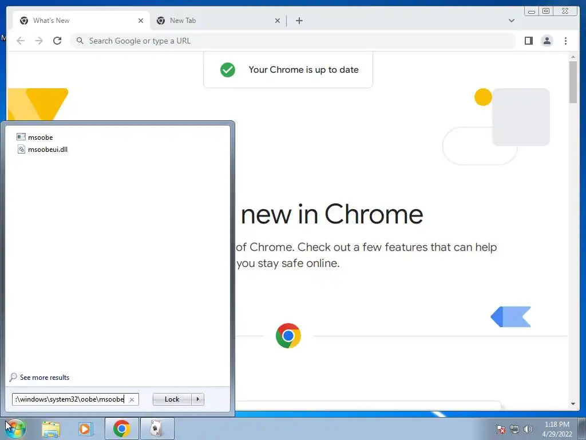Screen dimensions: 586x440
Task: Click the Chrome address bar
Action: click(293, 41)
